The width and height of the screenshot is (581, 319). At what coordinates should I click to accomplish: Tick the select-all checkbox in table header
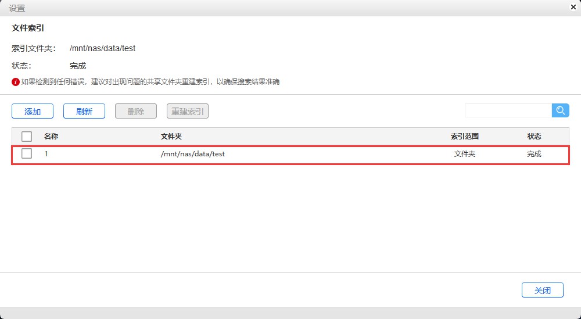27,137
